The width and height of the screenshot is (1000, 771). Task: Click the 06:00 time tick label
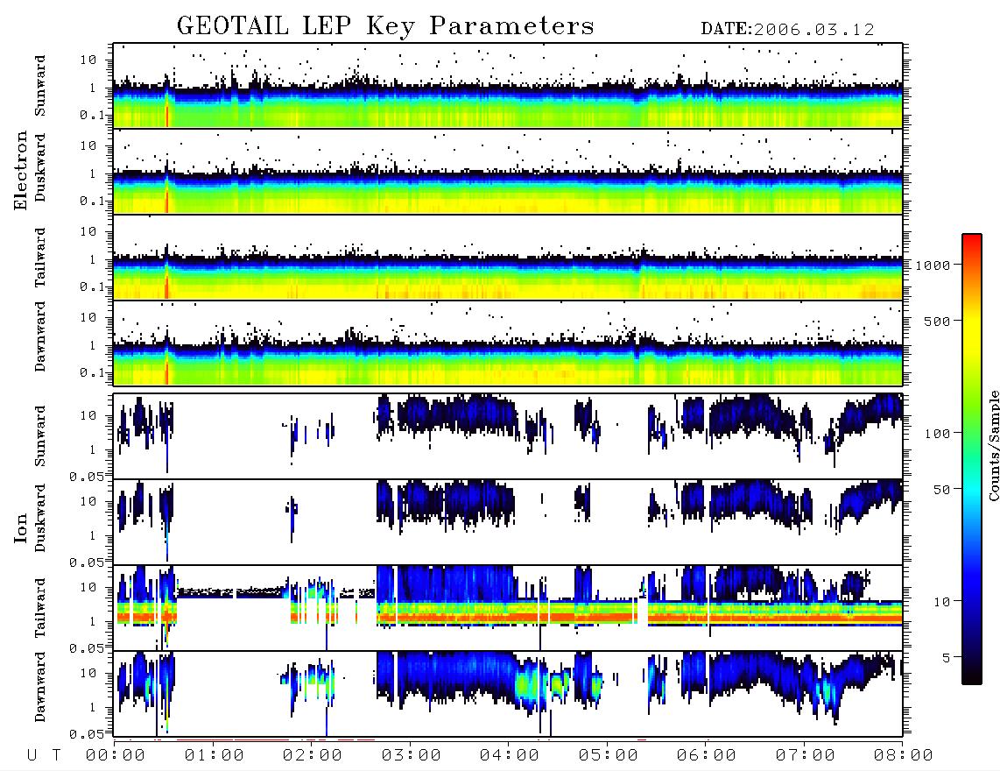tap(707, 756)
